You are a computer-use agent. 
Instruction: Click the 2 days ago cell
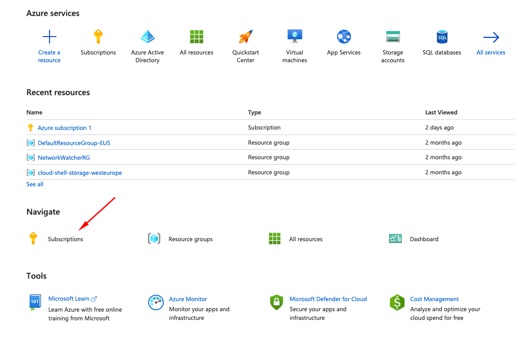coord(439,128)
